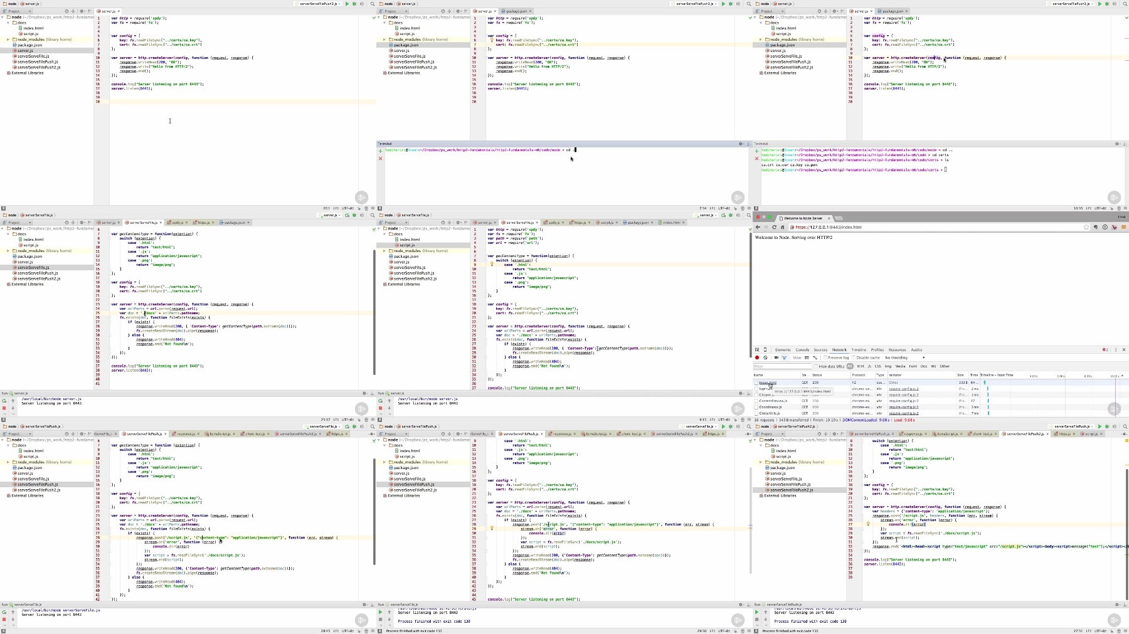Open require-config.js:2 link in Coordinator.js row
This screenshot has width=1129, height=634.
coord(903,407)
